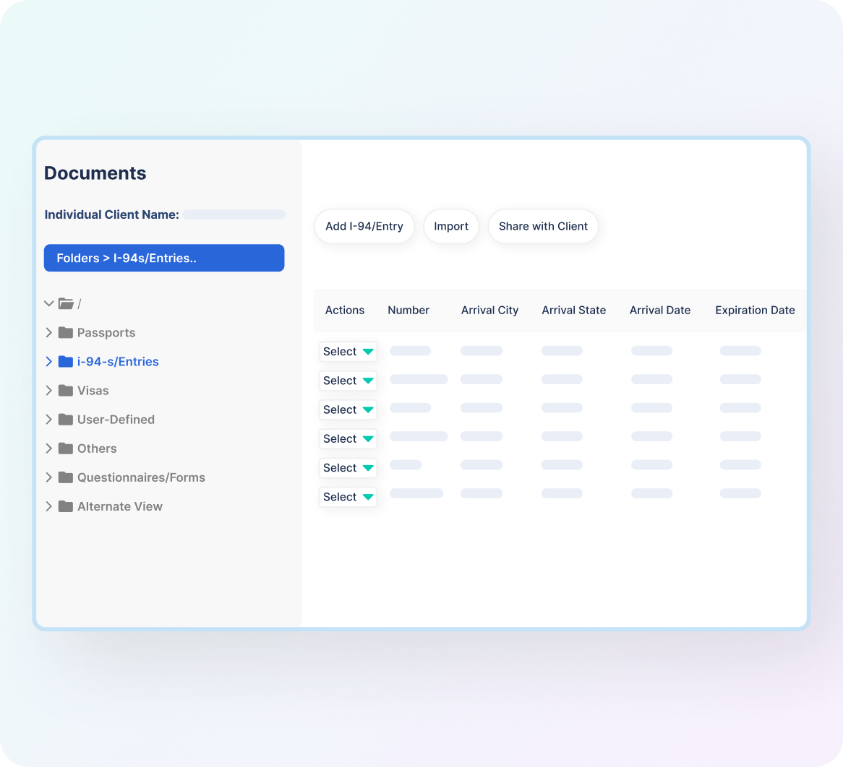
Task: Click the Others folder icon
Action: point(66,448)
